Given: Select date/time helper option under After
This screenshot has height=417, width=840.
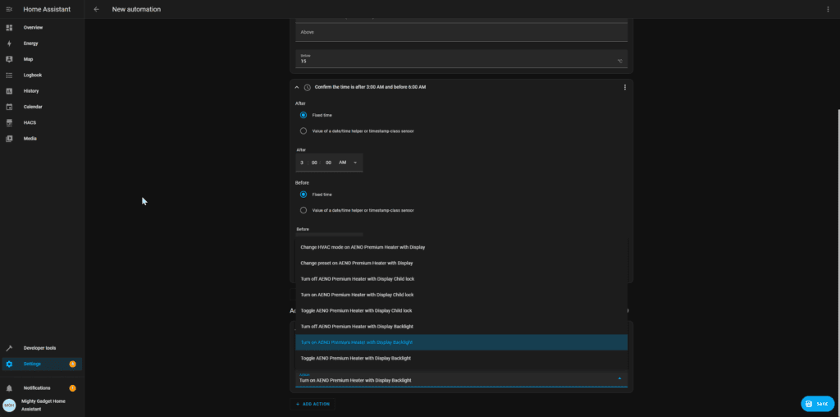Looking at the screenshot, I should pos(304,131).
